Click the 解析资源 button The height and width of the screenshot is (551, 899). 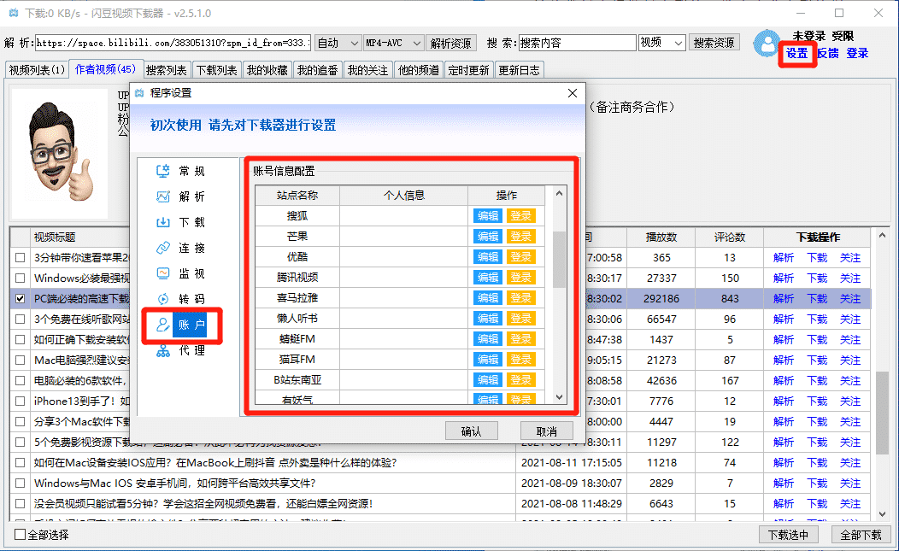[450, 43]
